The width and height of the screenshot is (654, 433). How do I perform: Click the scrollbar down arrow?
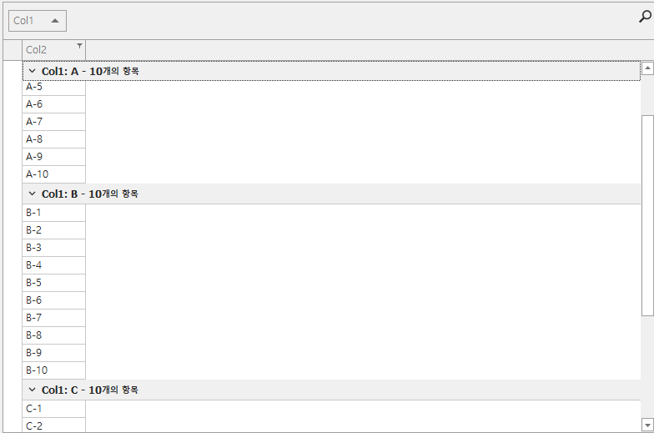(x=647, y=425)
